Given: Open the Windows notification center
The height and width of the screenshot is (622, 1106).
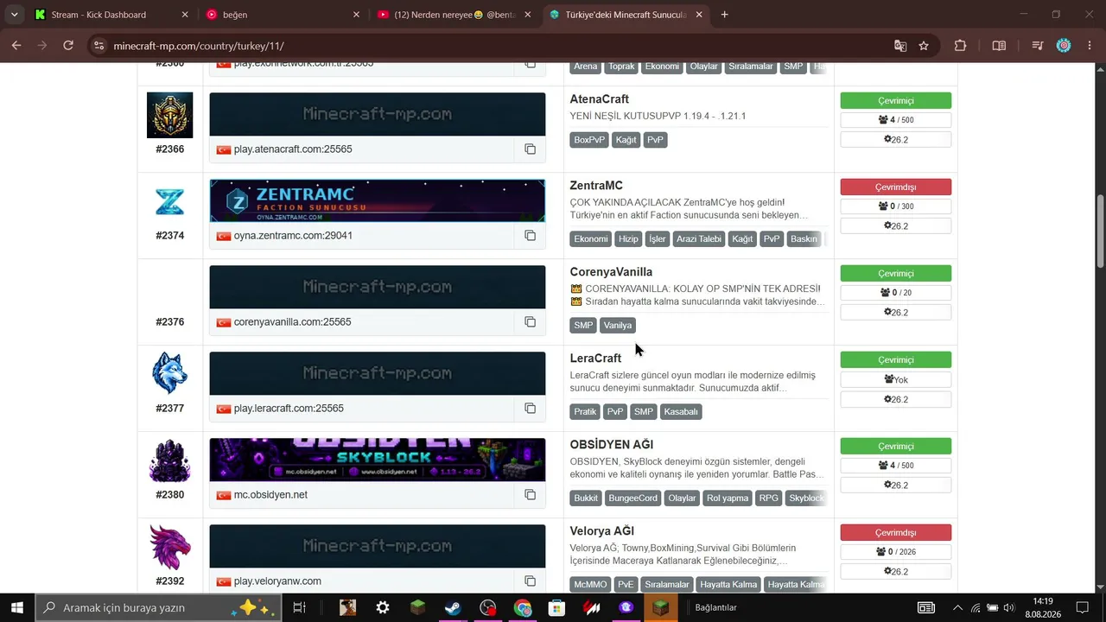Looking at the screenshot, I should click(x=1082, y=607).
